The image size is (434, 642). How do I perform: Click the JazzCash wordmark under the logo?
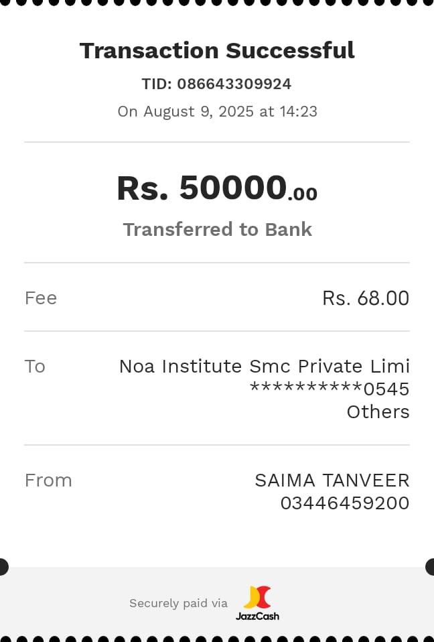[x=257, y=616]
